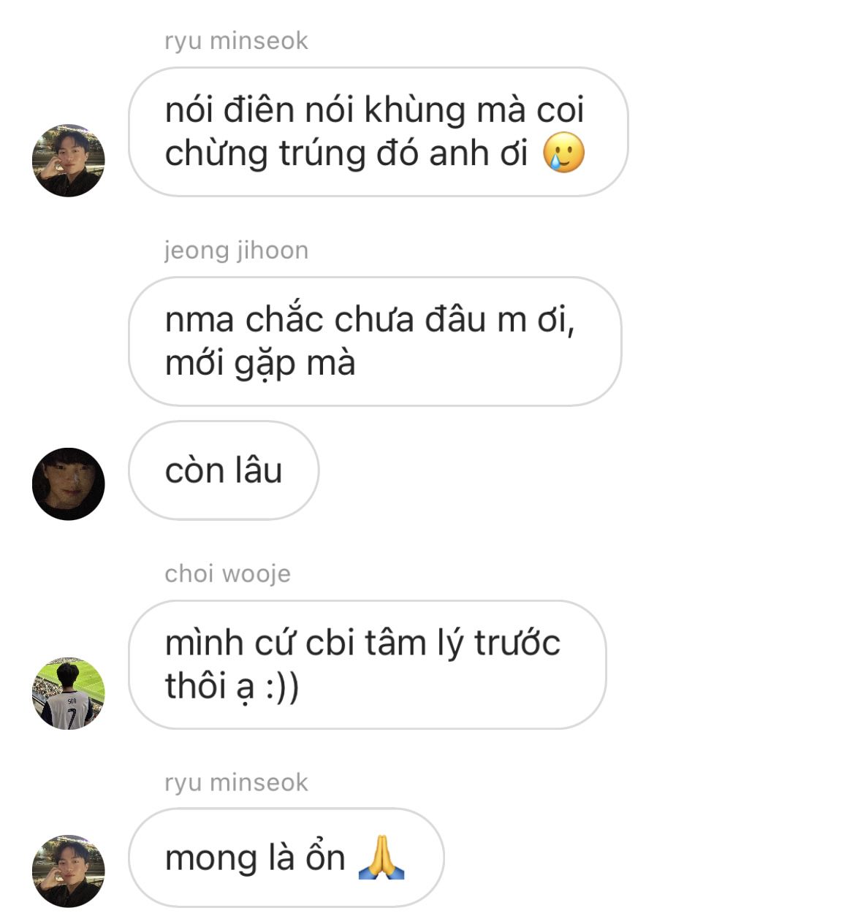Open choi wooje's stadium jersey avatar
Screen dimensions: 855x916
[69, 693]
